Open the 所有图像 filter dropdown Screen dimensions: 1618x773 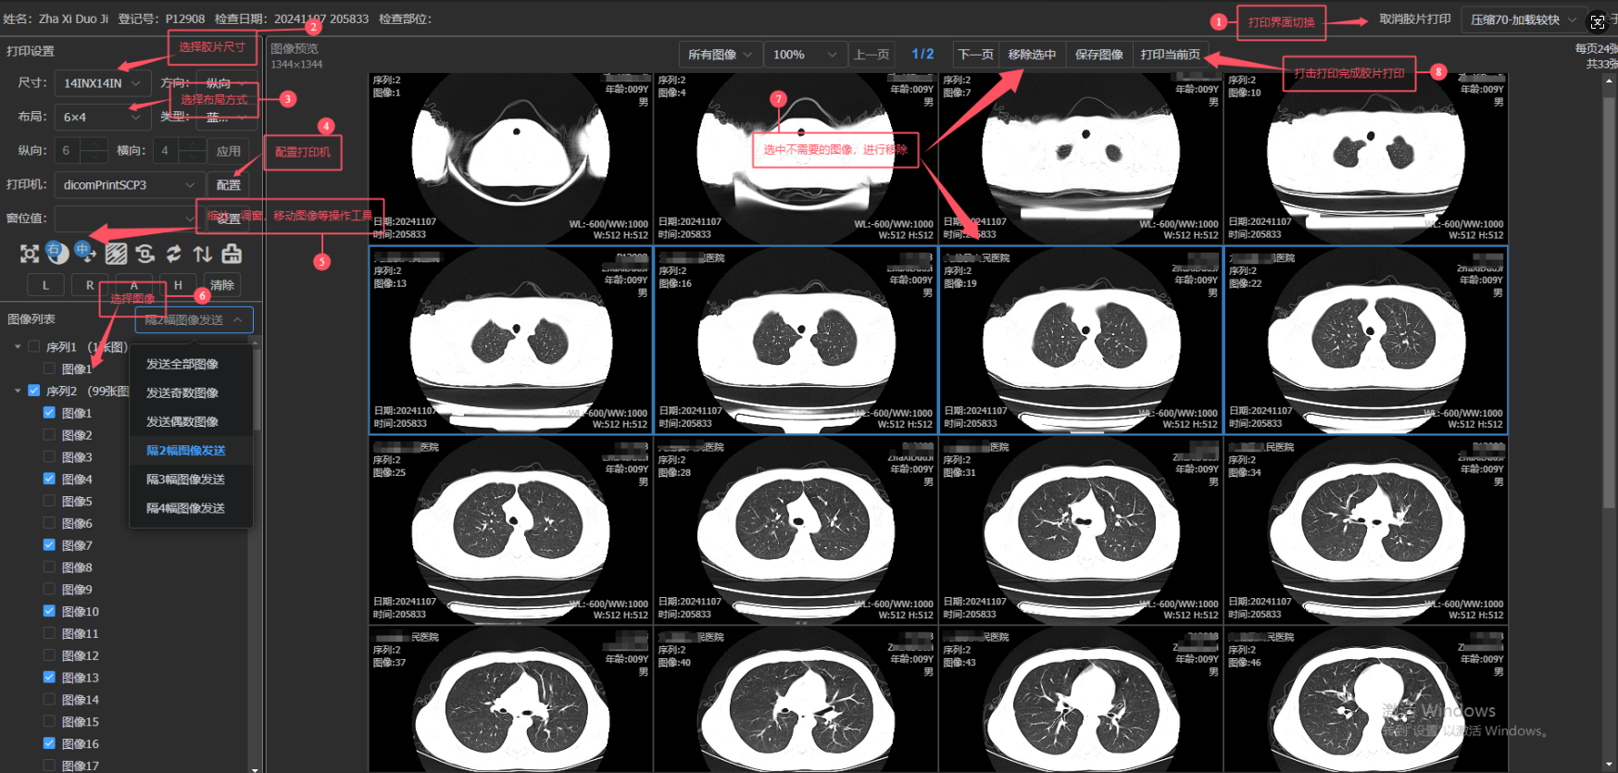720,55
